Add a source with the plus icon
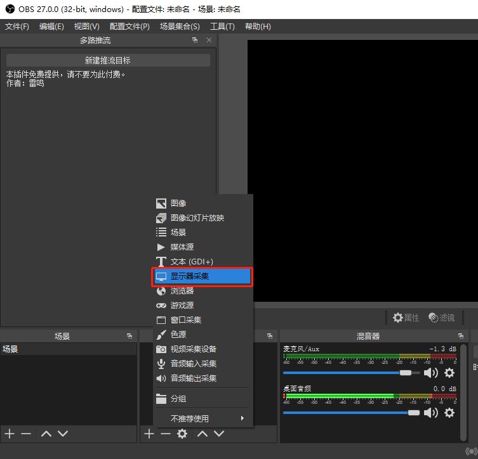The width and height of the screenshot is (478, 459). (x=149, y=434)
